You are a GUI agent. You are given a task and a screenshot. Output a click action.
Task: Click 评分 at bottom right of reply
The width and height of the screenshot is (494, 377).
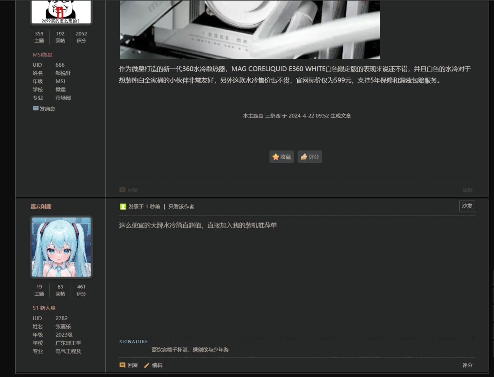[467, 365]
